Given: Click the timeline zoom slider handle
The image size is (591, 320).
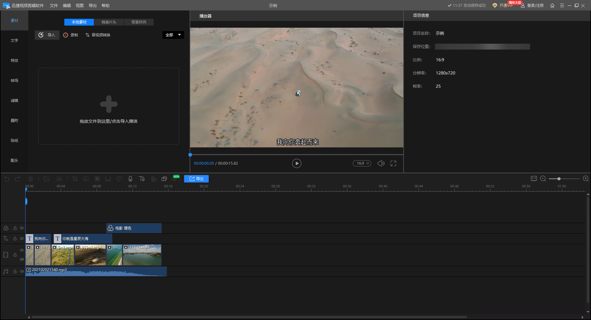Looking at the screenshot, I should (559, 179).
